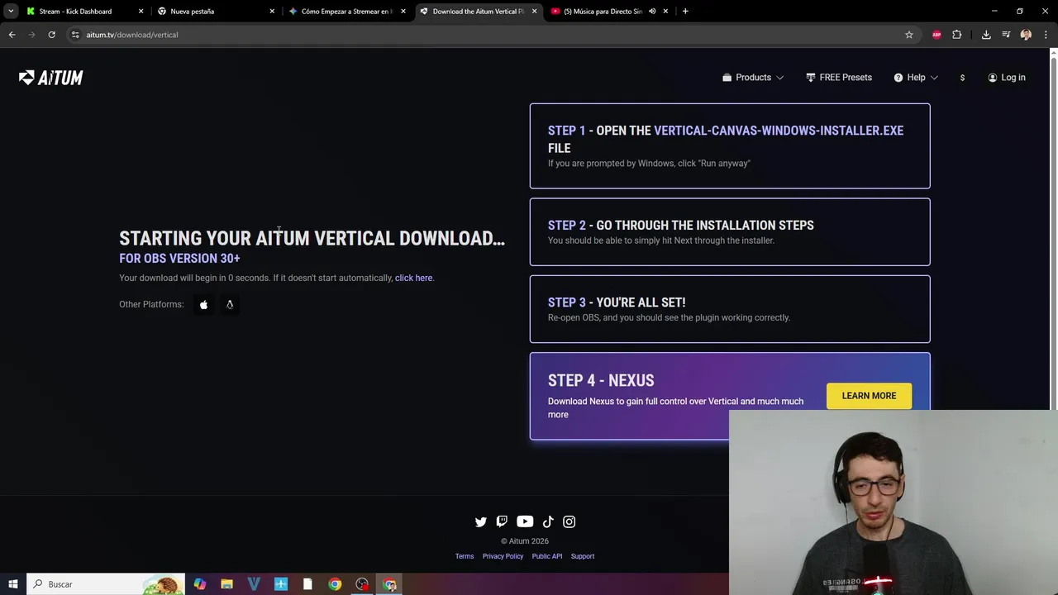
Task: Close the Cómo Empezar a Stremear tab
Action: [x=403, y=12]
